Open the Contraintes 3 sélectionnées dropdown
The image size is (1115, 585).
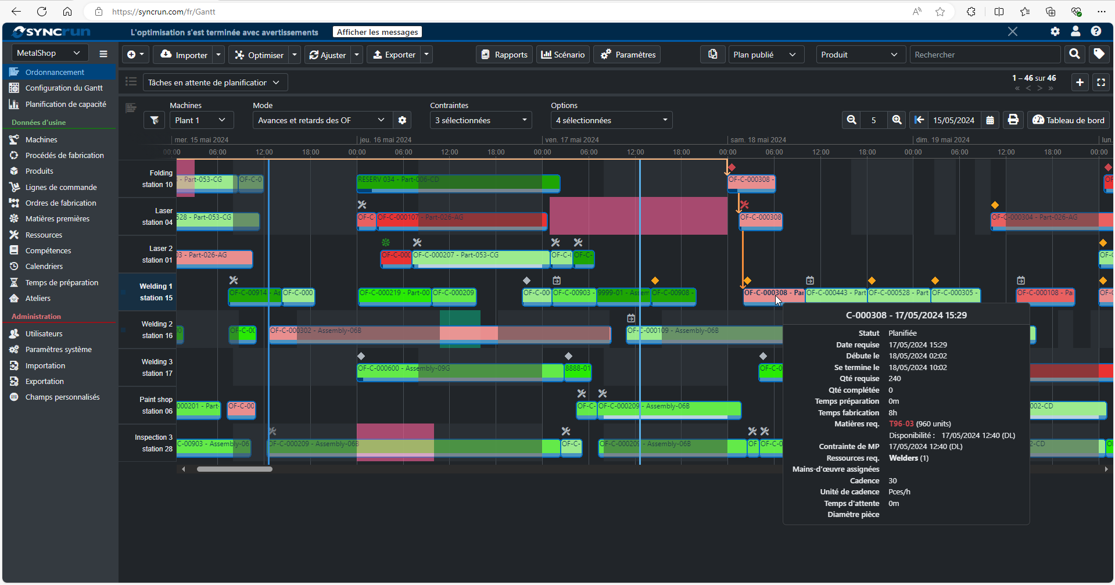[481, 120]
